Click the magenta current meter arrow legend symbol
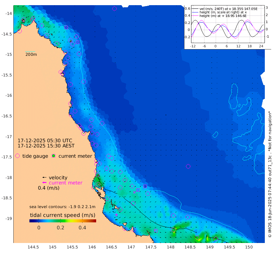 [45, 183]
